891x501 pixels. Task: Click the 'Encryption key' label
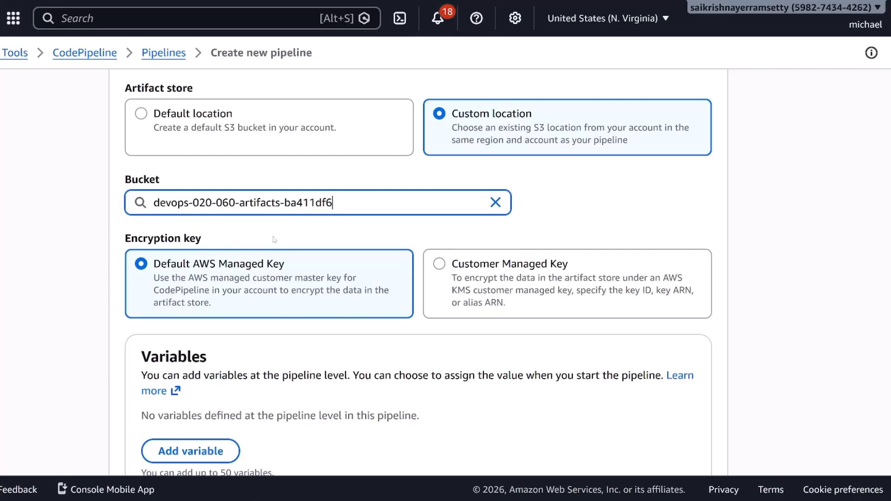click(163, 238)
